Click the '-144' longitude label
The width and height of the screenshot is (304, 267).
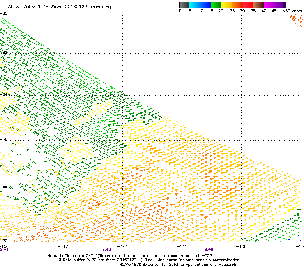(x=122, y=246)
